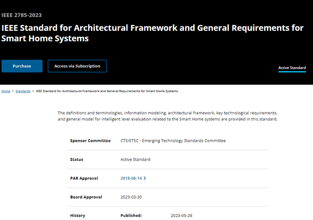
Task: Click the Board Approval date 2023-03-30
Action: (x=131, y=197)
